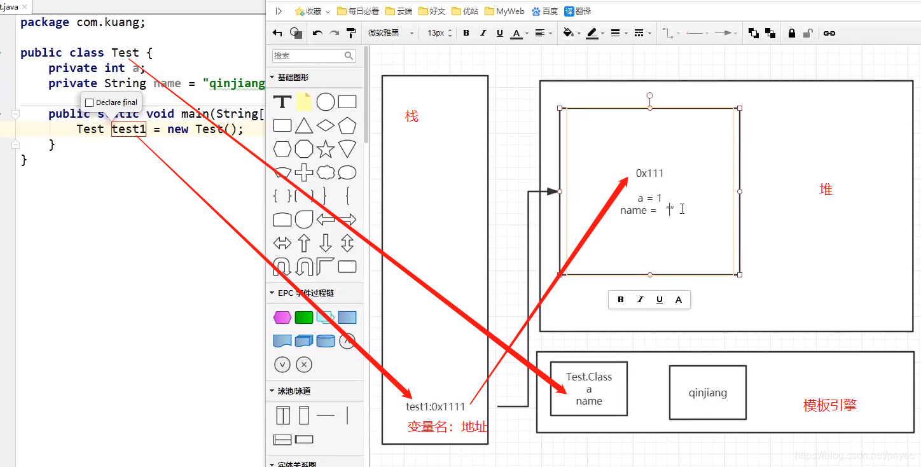
Task: Click the unlock shape icon
Action: [807, 33]
